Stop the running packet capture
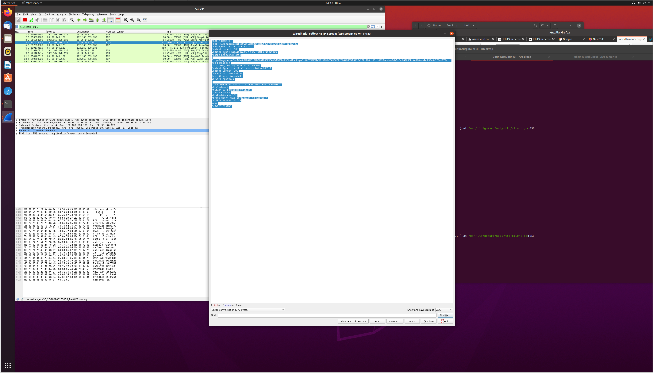653x373 pixels. [24, 20]
